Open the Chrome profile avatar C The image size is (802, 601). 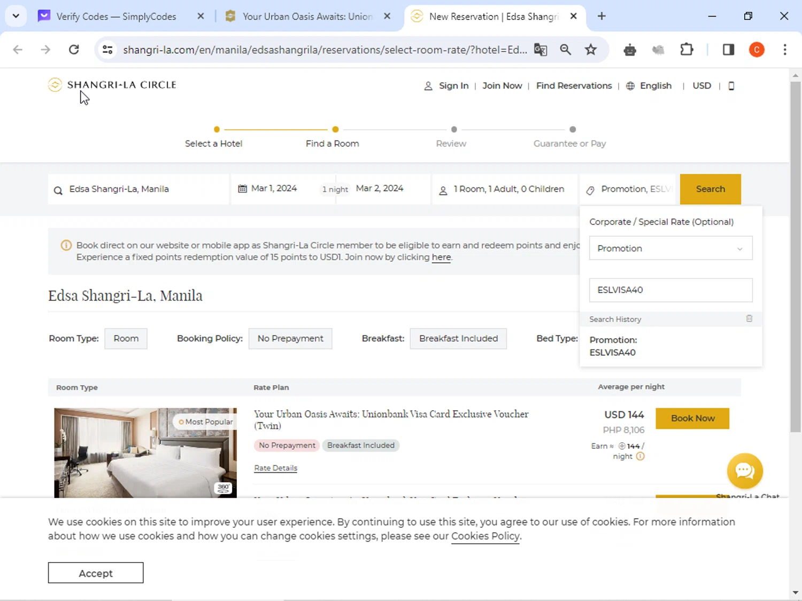pos(757,50)
